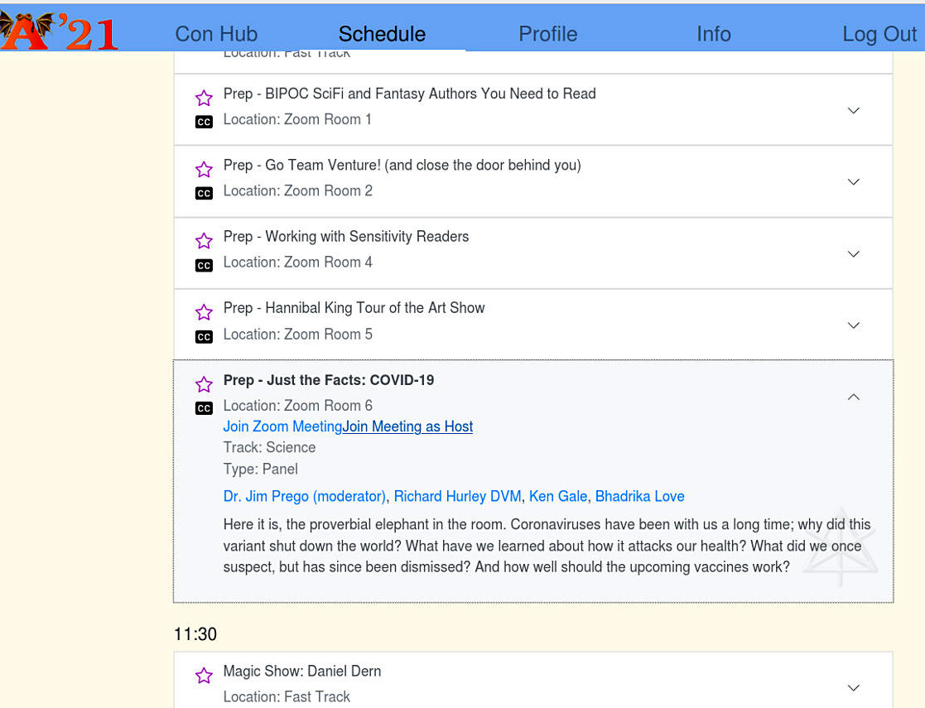The width and height of the screenshot is (925, 708).
Task: Click closed caption icon for Go Team Venture
Action: [x=204, y=193]
